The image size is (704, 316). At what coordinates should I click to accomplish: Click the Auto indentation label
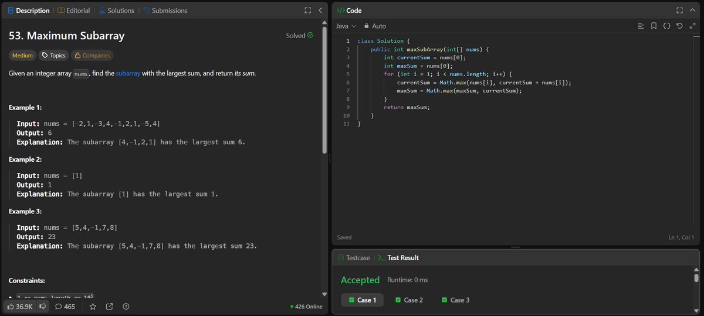(x=379, y=26)
